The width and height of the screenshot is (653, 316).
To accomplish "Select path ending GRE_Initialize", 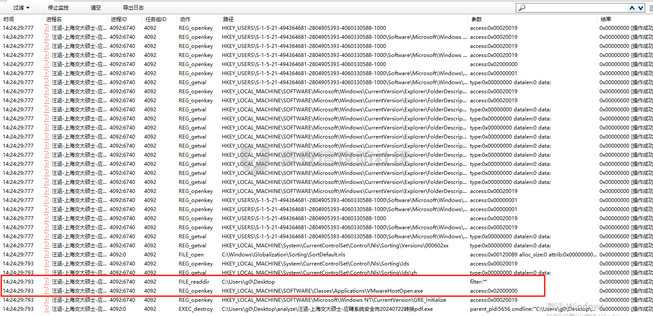I will tap(334, 300).
